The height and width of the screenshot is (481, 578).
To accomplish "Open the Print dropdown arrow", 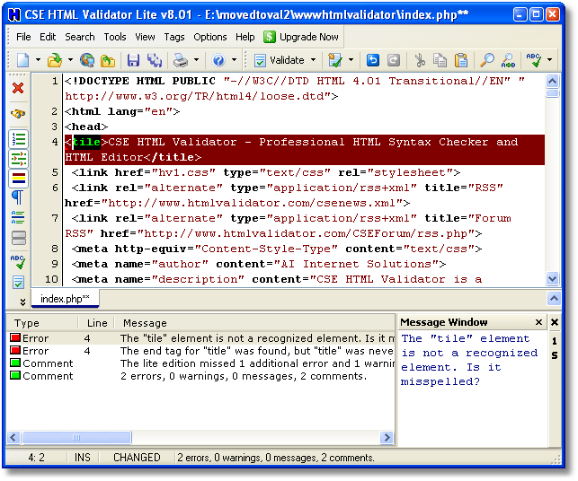I will click(x=196, y=59).
